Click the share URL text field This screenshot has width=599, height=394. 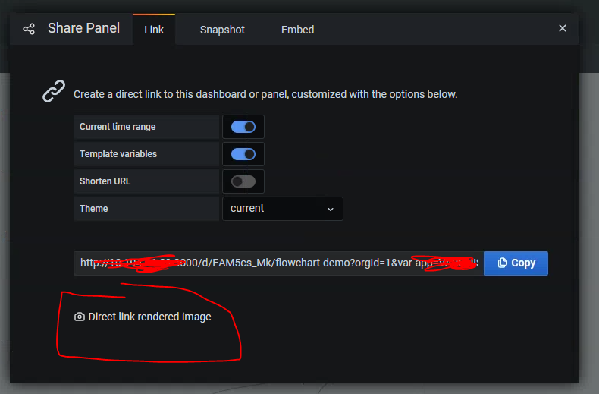point(278,263)
